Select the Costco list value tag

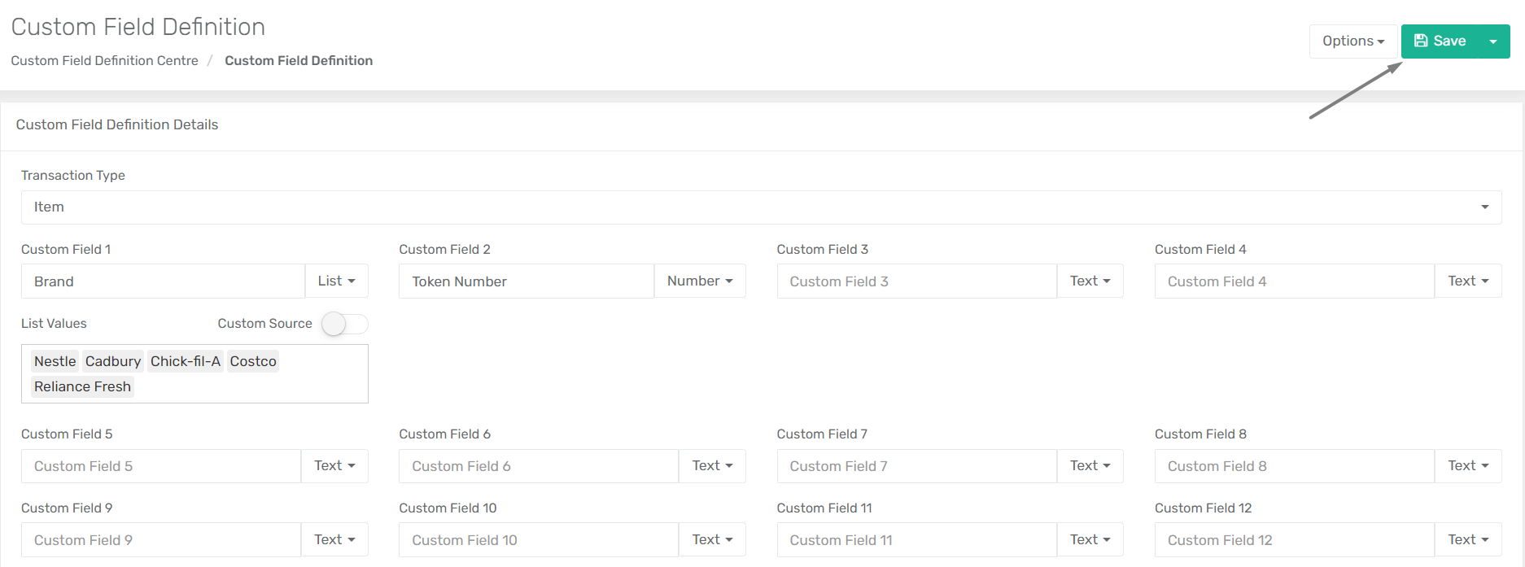coord(253,361)
